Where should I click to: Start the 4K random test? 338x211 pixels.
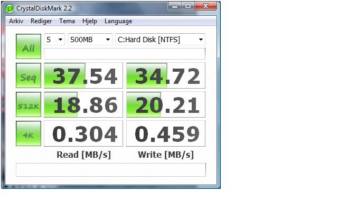tap(29, 133)
